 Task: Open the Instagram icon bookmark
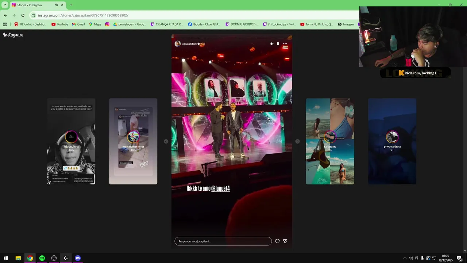pyautogui.click(x=107, y=24)
